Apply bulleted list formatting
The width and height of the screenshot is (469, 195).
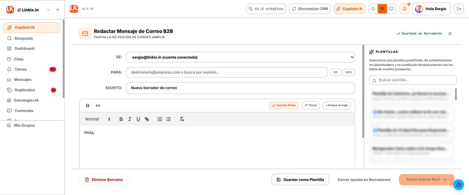point(168,119)
